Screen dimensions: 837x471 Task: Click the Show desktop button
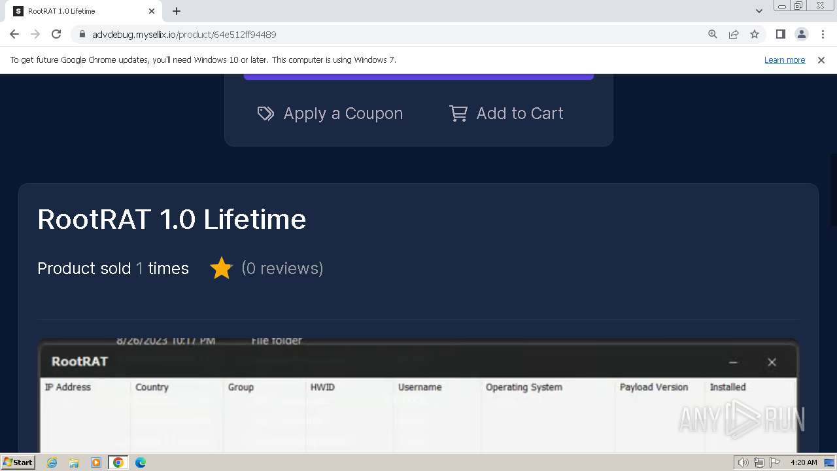point(829,462)
